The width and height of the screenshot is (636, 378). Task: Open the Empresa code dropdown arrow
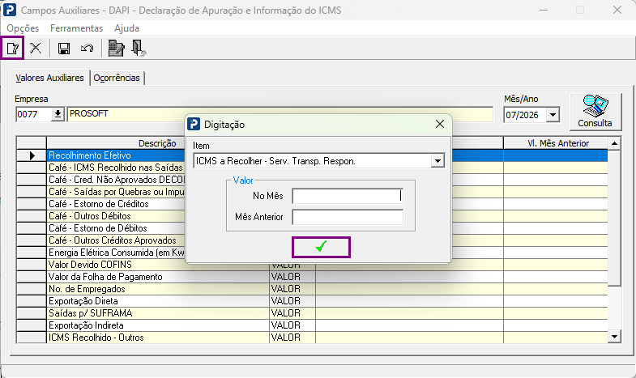click(x=58, y=114)
